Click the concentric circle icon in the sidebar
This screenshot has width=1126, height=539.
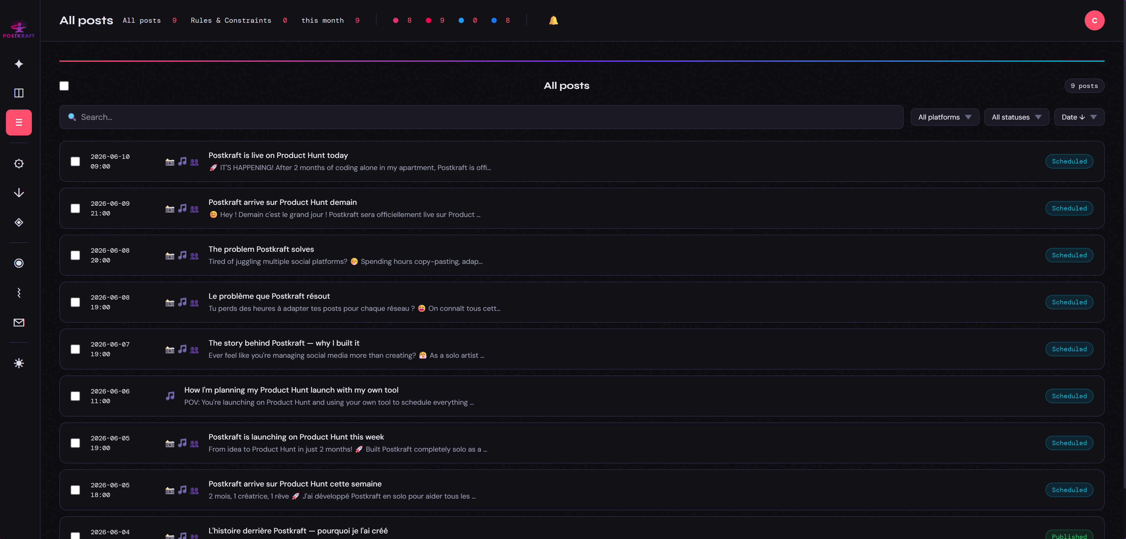pyautogui.click(x=19, y=263)
